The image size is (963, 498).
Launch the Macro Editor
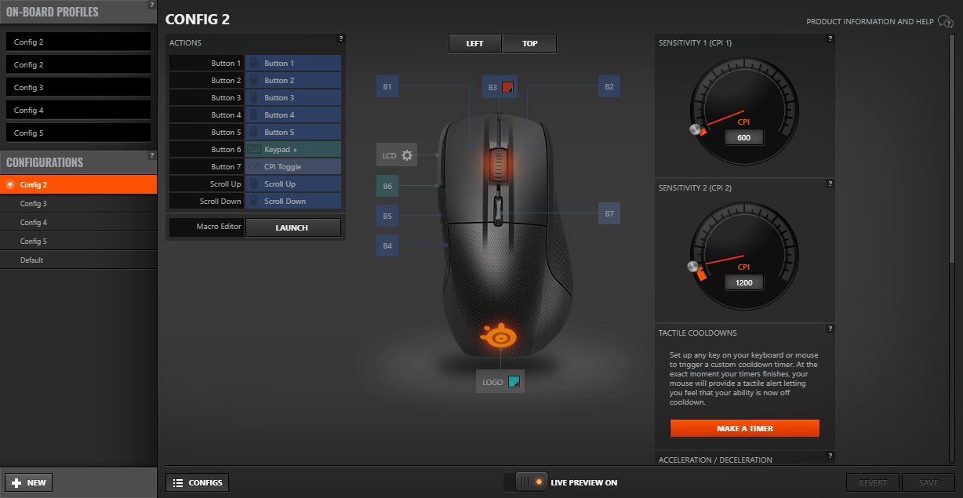(x=293, y=227)
